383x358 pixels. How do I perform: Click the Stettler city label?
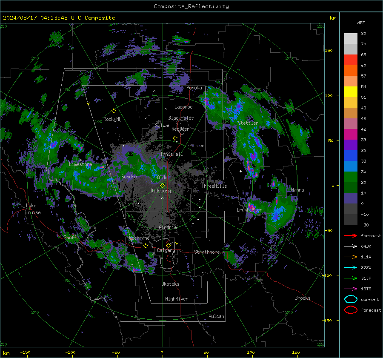248,123
